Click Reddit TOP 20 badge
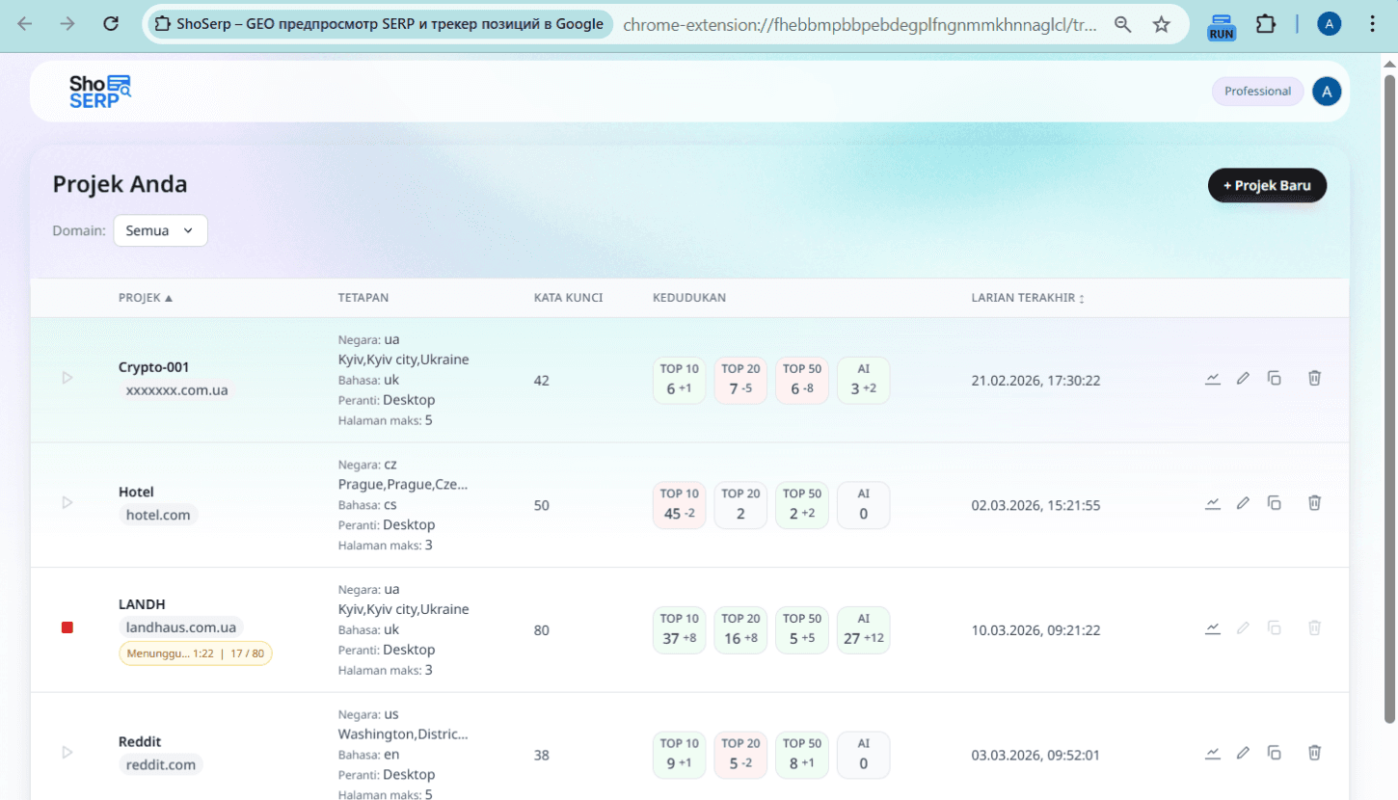Image resolution: width=1398 pixels, height=800 pixels. [x=740, y=755]
